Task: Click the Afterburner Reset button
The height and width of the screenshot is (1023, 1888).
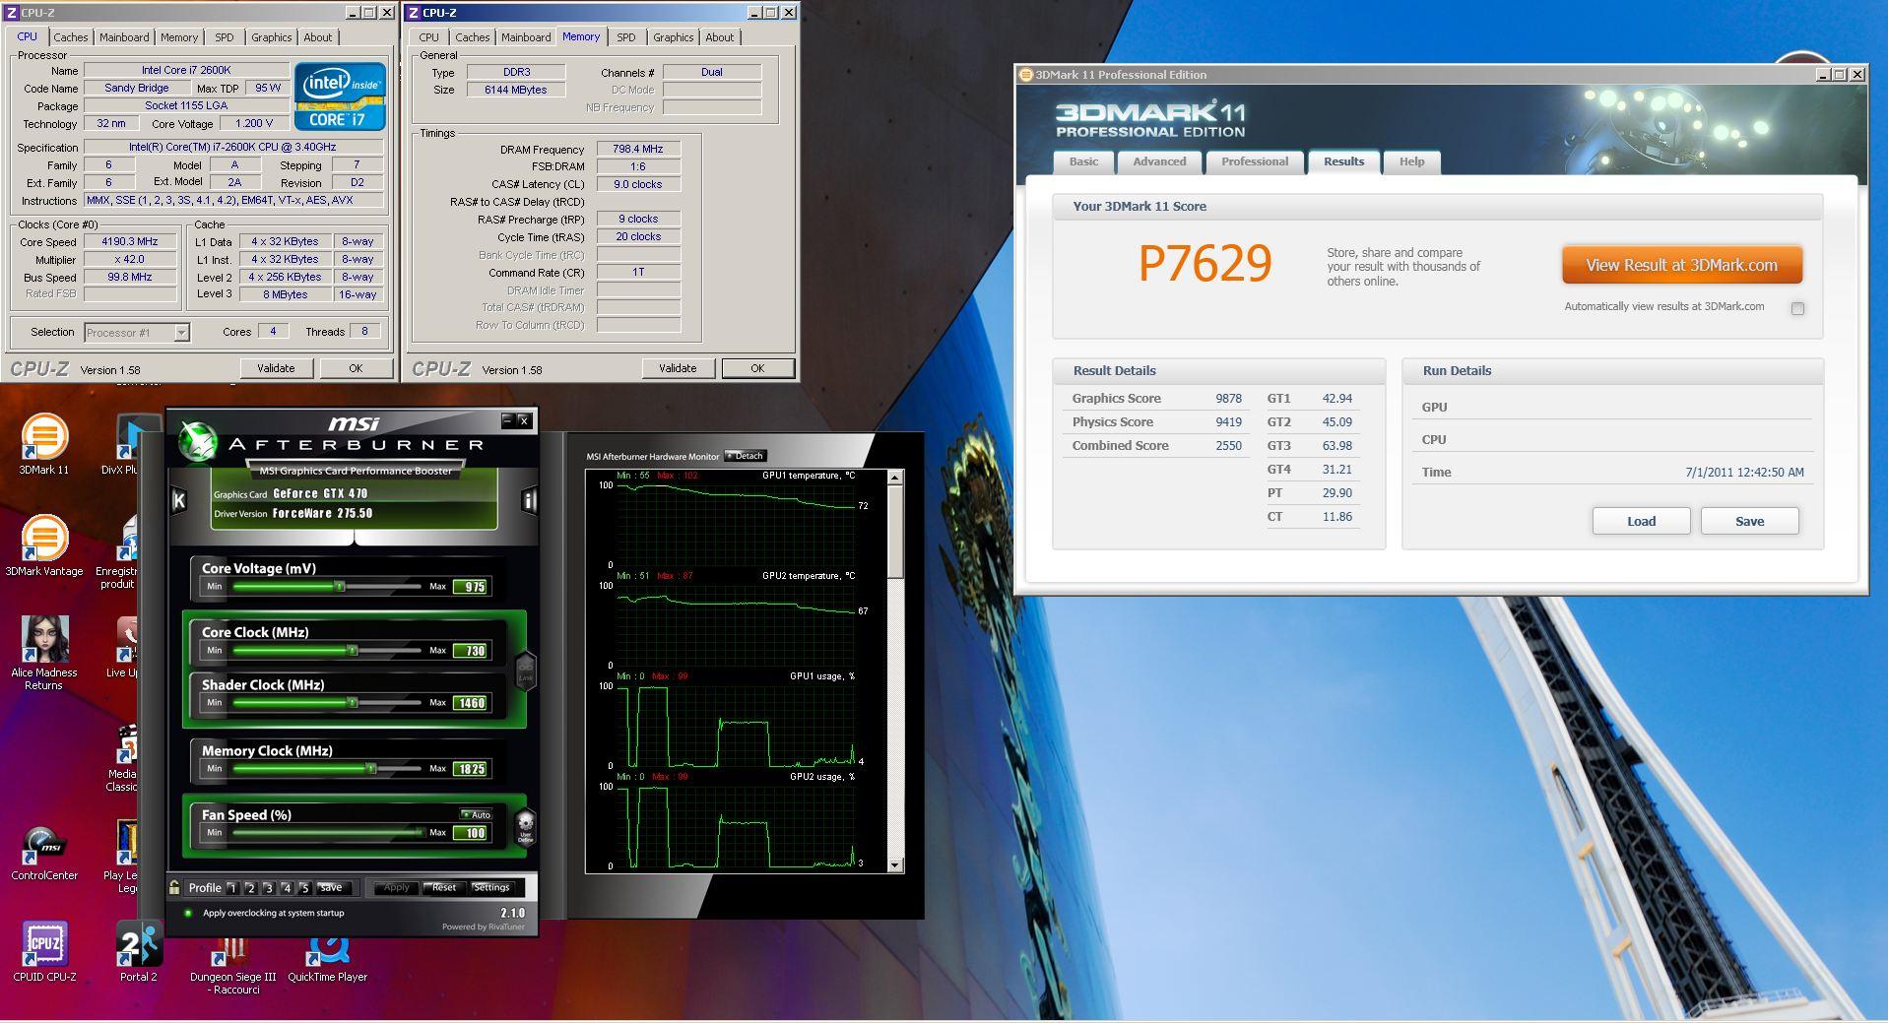Action: point(444,887)
